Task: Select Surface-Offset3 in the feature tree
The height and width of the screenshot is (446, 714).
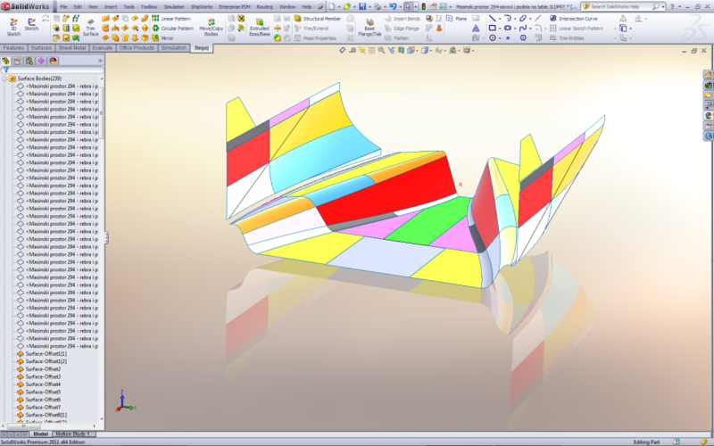Action: click(x=43, y=376)
